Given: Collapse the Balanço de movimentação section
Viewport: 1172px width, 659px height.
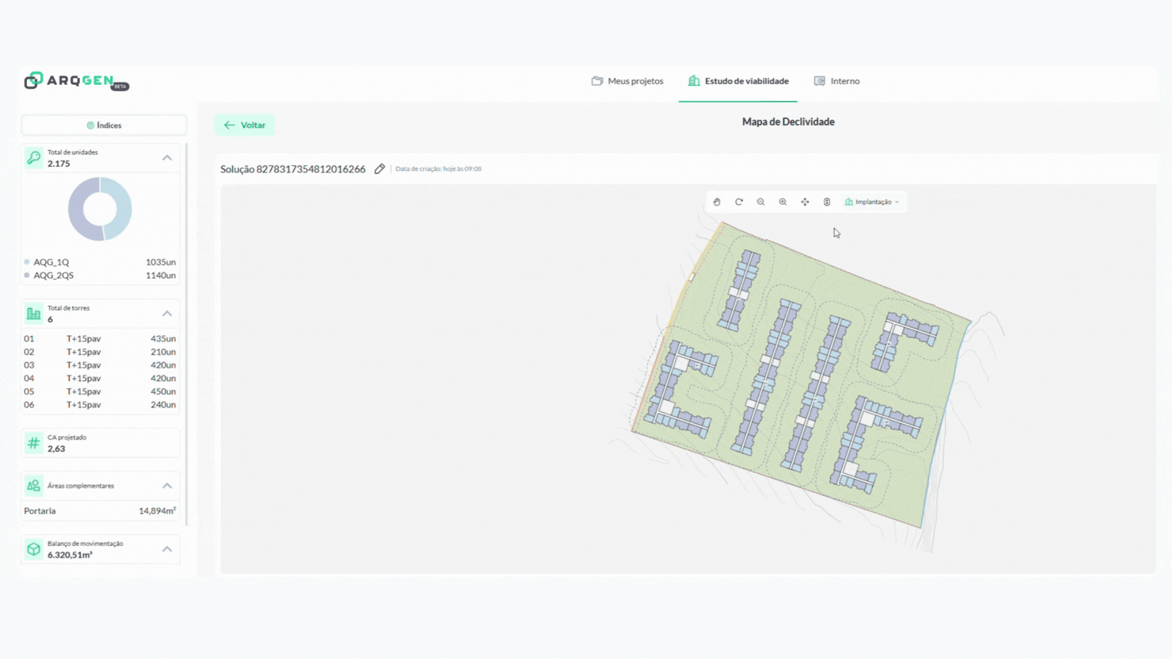Looking at the screenshot, I should click(x=167, y=549).
